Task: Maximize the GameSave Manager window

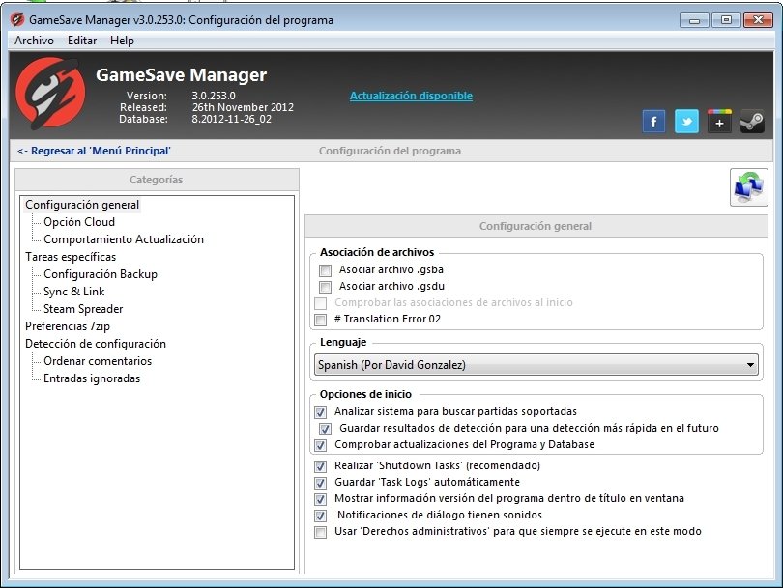Action: pyautogui.click(x=726, y=20)
